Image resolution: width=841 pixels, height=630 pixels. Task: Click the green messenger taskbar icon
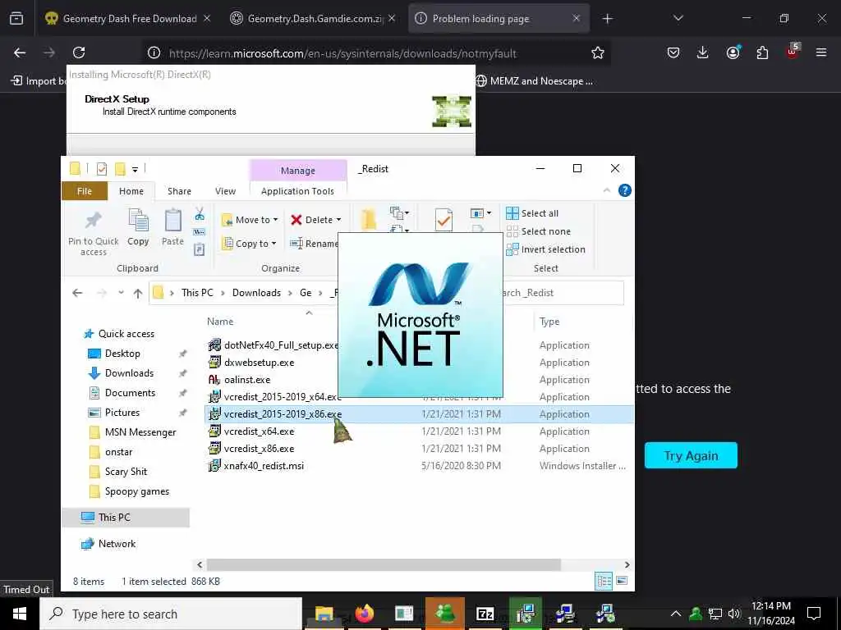pos(444,614)
